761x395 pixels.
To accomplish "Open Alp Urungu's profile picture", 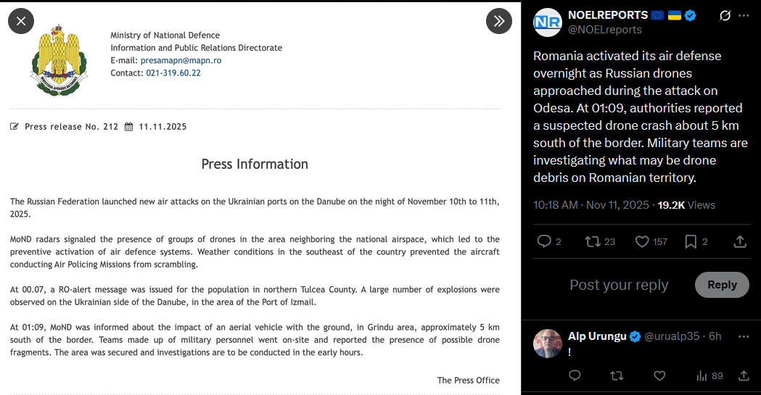I will coord(548,343).
